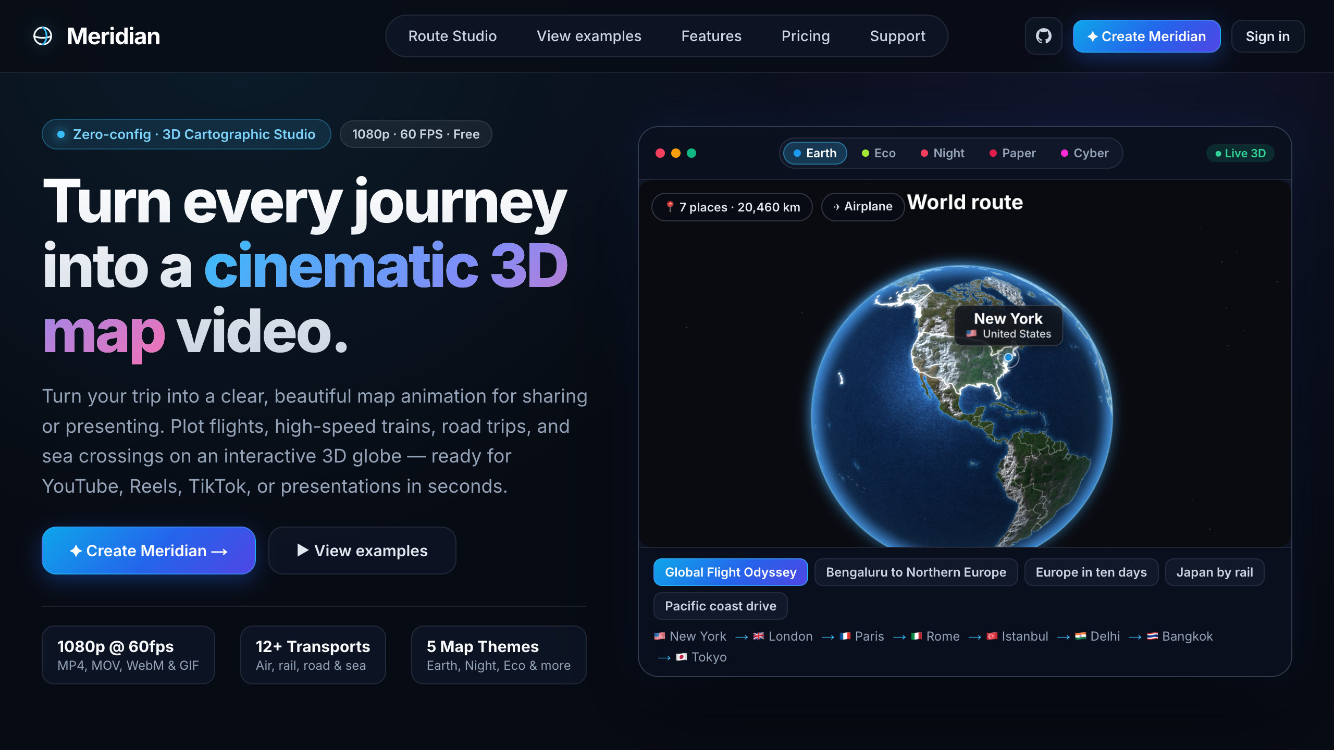Click the hero View examples play button

[x=362, y=551]
